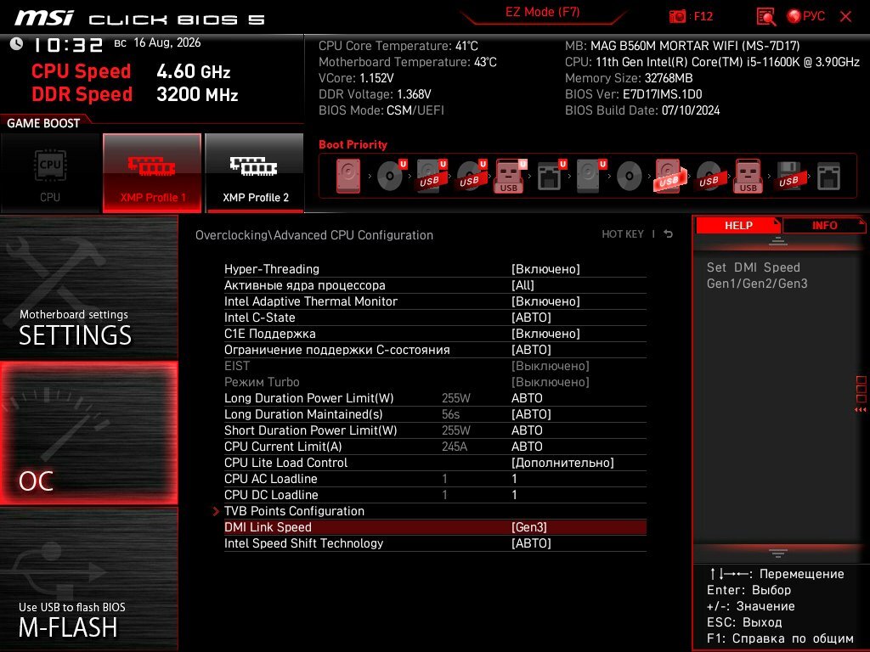Select UEFI USB CD/DVD boot device icon
870x652 pixels.
click(472, 177)
